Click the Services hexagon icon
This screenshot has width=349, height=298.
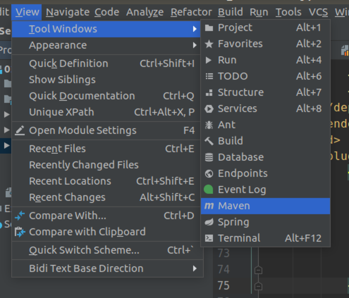209,109
